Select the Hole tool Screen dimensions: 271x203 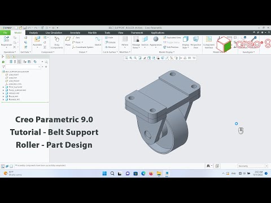109,38
